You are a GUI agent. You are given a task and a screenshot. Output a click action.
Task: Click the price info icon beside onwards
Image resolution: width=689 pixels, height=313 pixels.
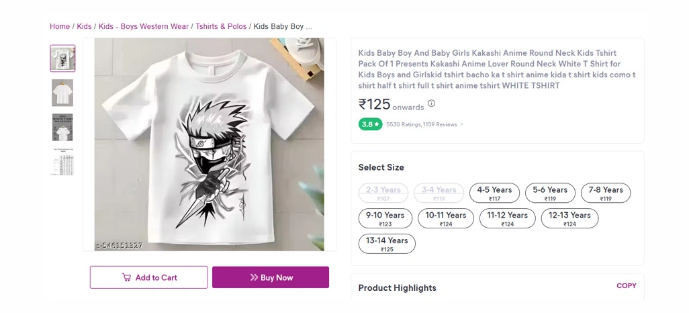(432, 103)
